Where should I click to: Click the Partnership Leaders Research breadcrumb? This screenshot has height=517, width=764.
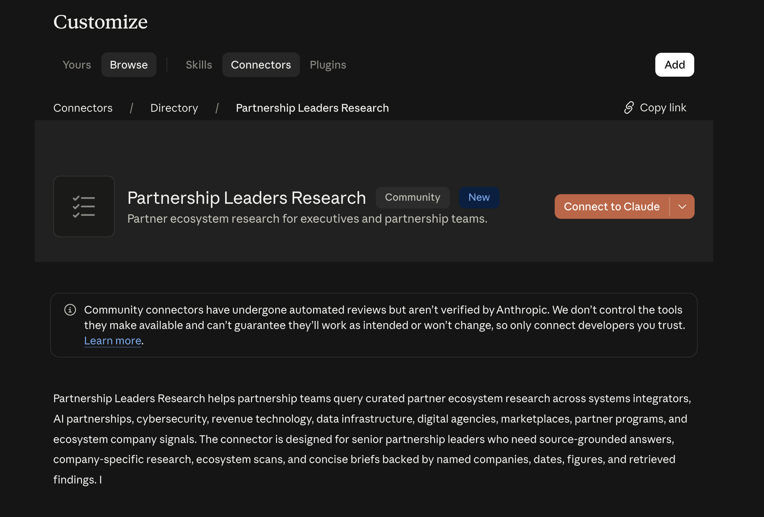pyautogui.click(x=312, y=108)
